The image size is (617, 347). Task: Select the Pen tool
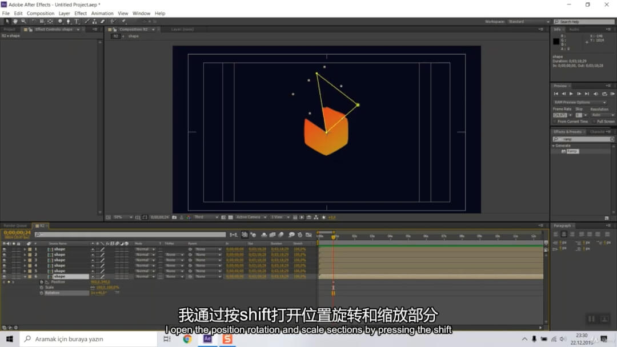[69, 22]
